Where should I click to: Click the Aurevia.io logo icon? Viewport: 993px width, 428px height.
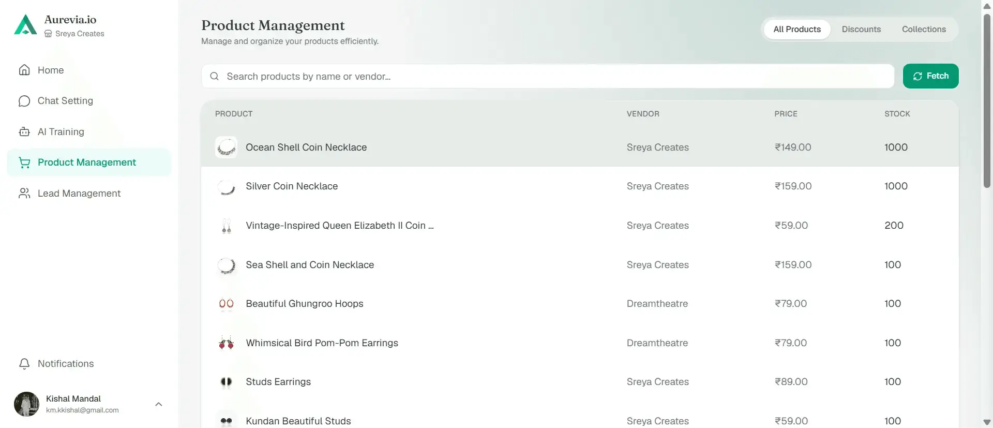pos(25,25)
